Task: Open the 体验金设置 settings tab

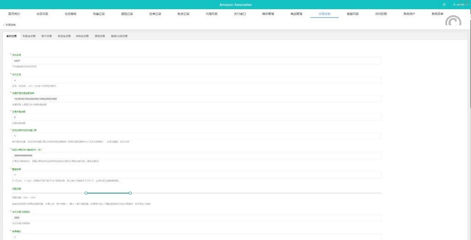Action: 82,36
